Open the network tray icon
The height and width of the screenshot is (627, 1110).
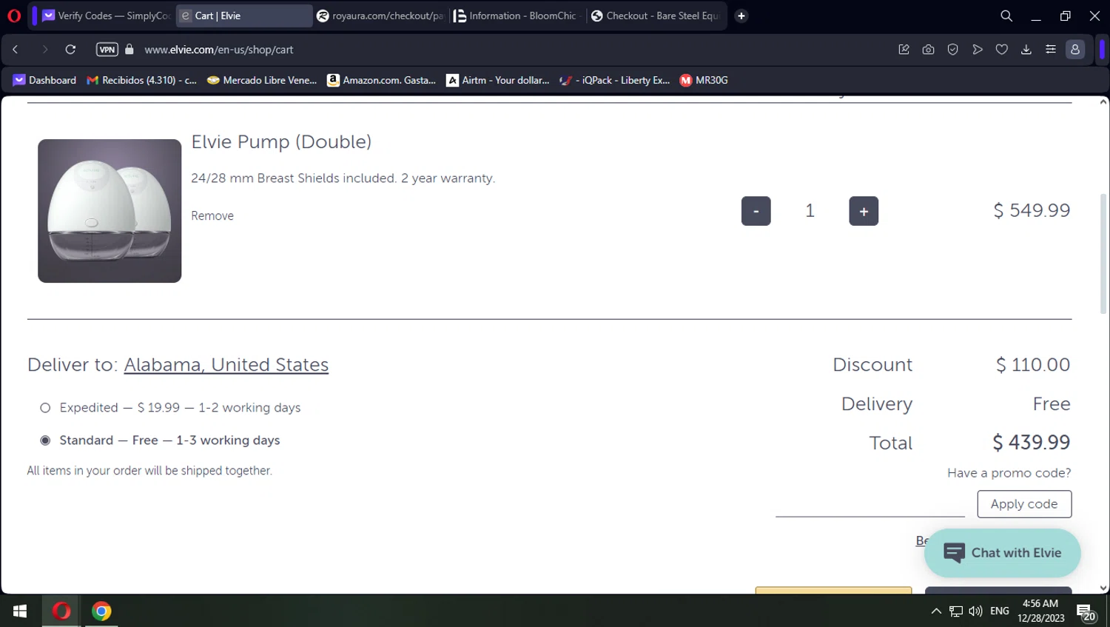[956, 611]
